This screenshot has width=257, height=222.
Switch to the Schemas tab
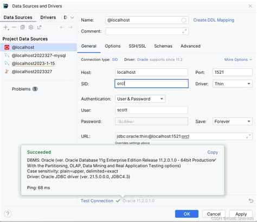163,46
